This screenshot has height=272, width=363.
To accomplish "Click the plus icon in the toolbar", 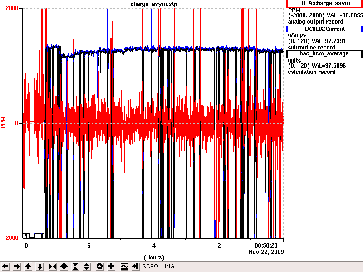I will (x=111, y=267).
